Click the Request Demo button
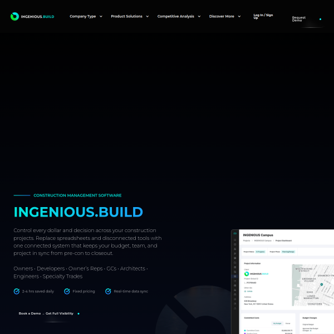334x334 pixels. click(x=307, y=19)
